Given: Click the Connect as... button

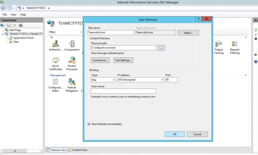Looking at the screenshot, I should (100, 60).
